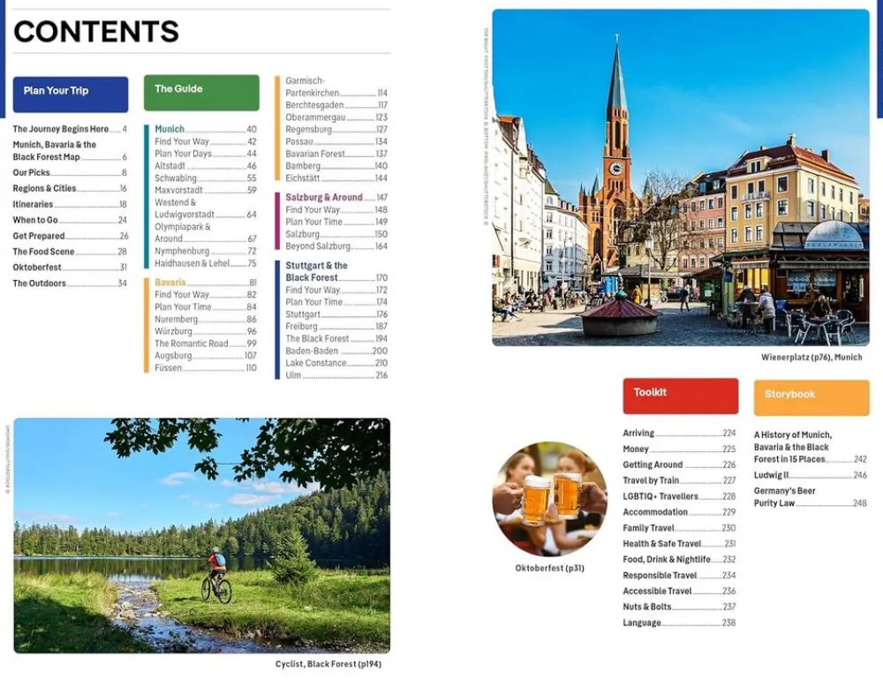Open the Garmisch-Partenkirchen entry

coord(313,87)
